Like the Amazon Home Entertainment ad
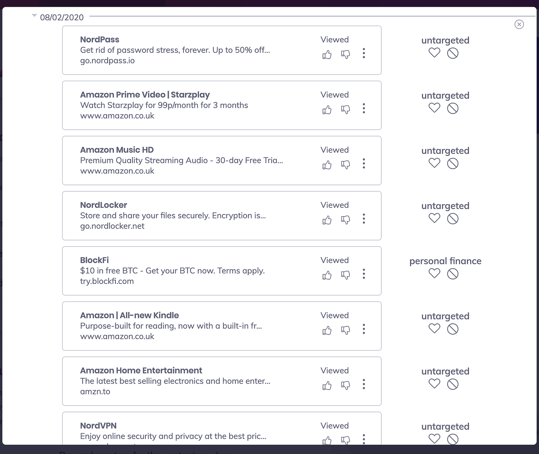This screenshot has height=454, width=539. coord(327,386)
